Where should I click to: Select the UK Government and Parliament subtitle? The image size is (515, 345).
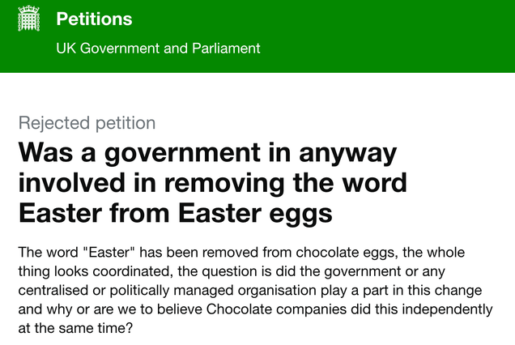point(158,49)
